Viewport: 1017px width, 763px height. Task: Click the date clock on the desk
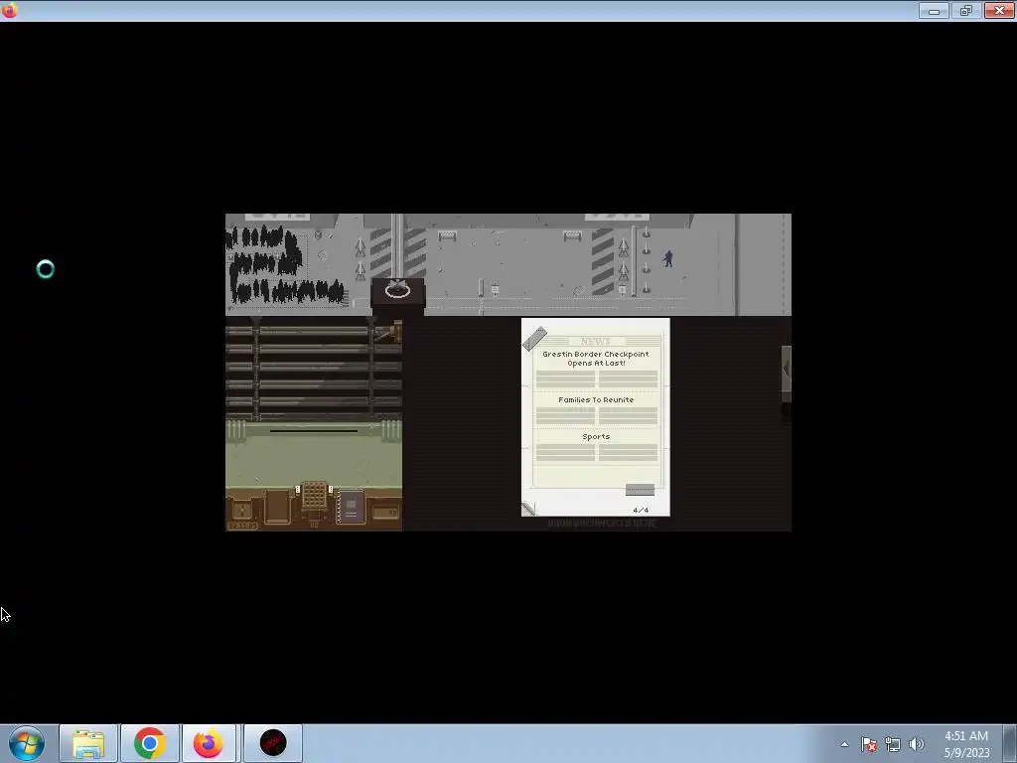242,526
